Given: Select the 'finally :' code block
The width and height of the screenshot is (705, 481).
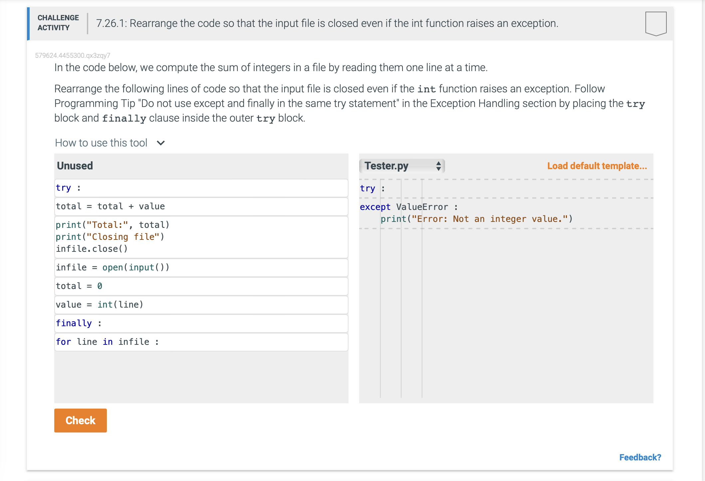Looking at the screenshot, I should (x=201, y=324).
